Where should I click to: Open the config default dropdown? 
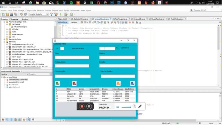point(39,14)
